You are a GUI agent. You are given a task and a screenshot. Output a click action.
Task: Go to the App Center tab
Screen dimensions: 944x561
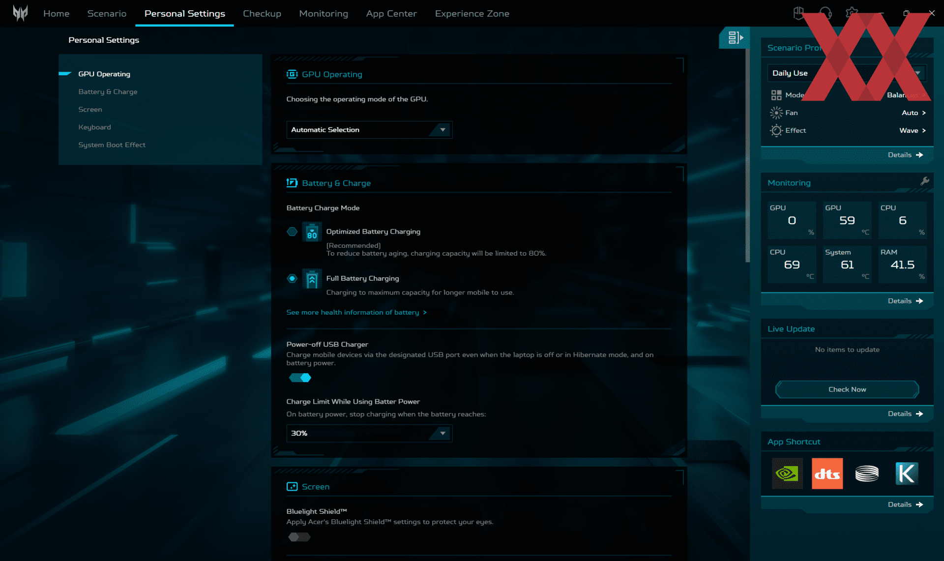pyautogui.click(x=391, y=14)
